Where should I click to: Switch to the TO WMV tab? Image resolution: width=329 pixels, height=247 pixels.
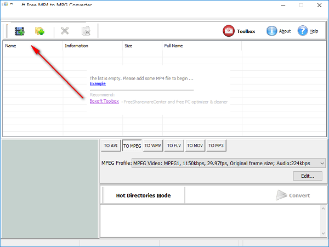pos(153,145)
